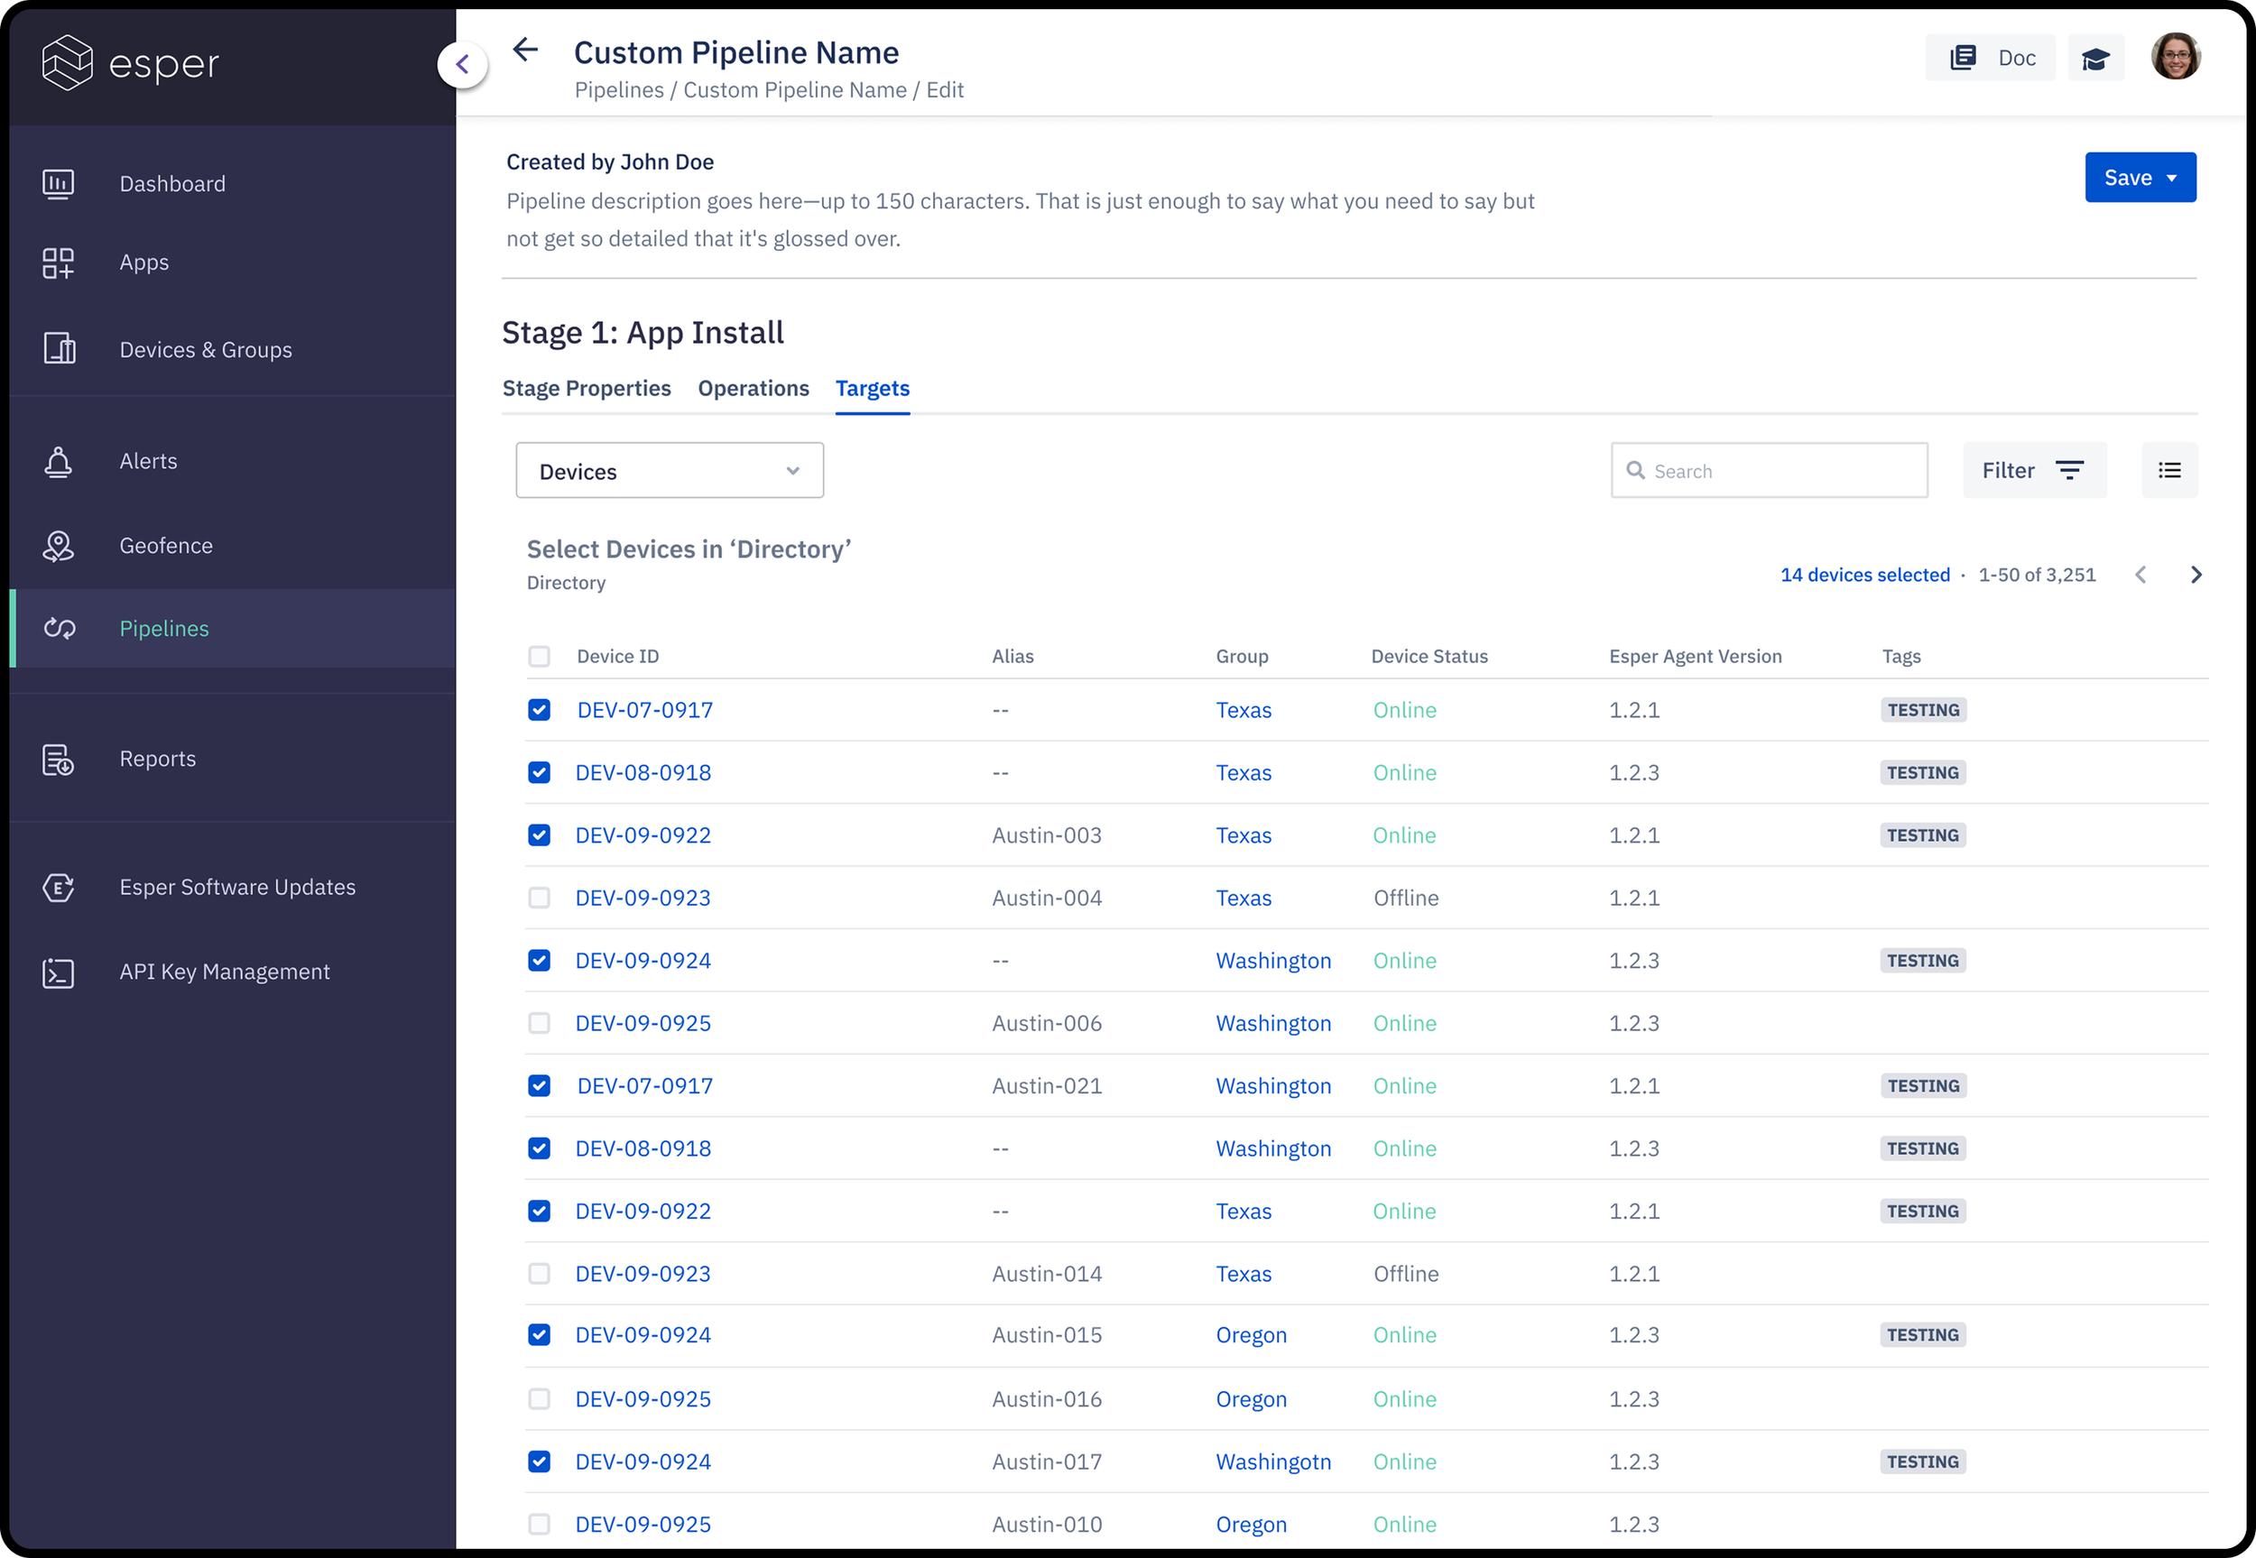Click the Esper Software Updates icon
Image resolution: width=2256 pixels, height=1558 pixels.
(x=58, y=888)
